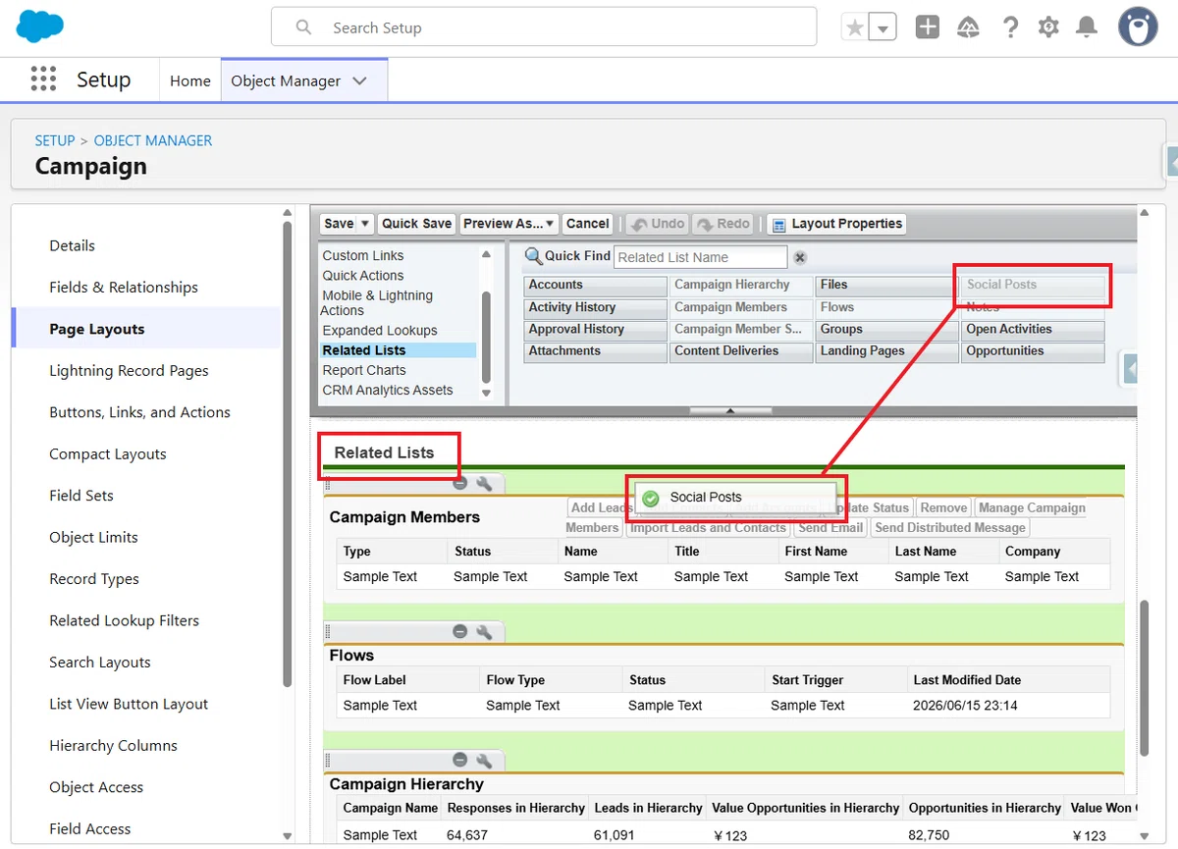Open Field Sets in the sidebar
The image size is (1178, 849).
pos(81,496)
